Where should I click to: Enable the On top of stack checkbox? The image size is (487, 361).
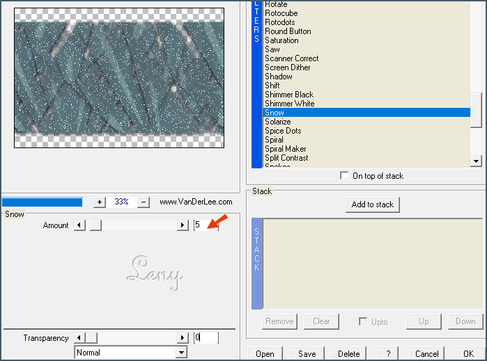point(344,176)
